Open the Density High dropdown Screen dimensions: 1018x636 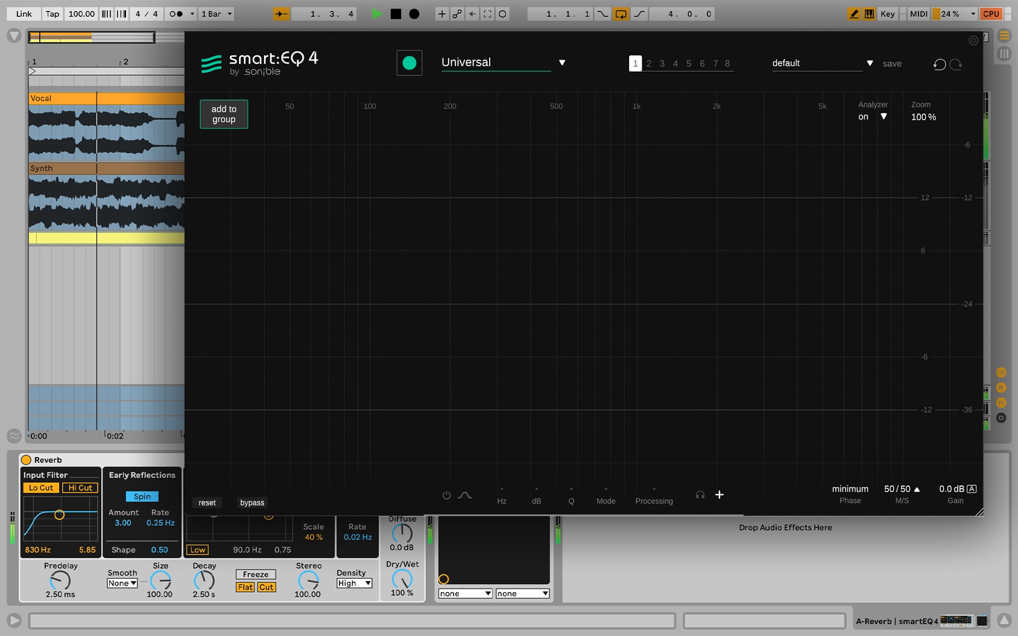pyautogui.click(x=354, y=583)
